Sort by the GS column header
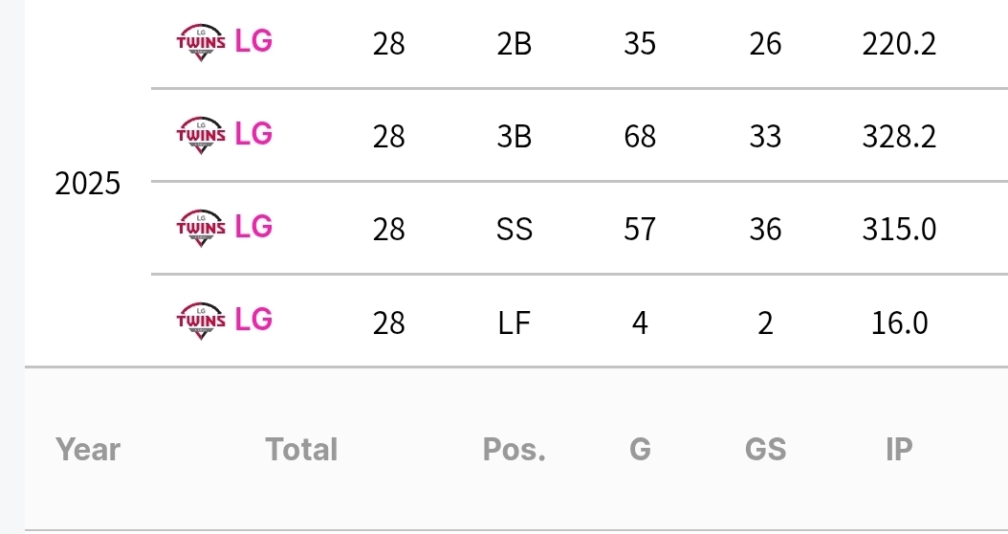This screenshot has width=1008, height=534. click(766, 449)
